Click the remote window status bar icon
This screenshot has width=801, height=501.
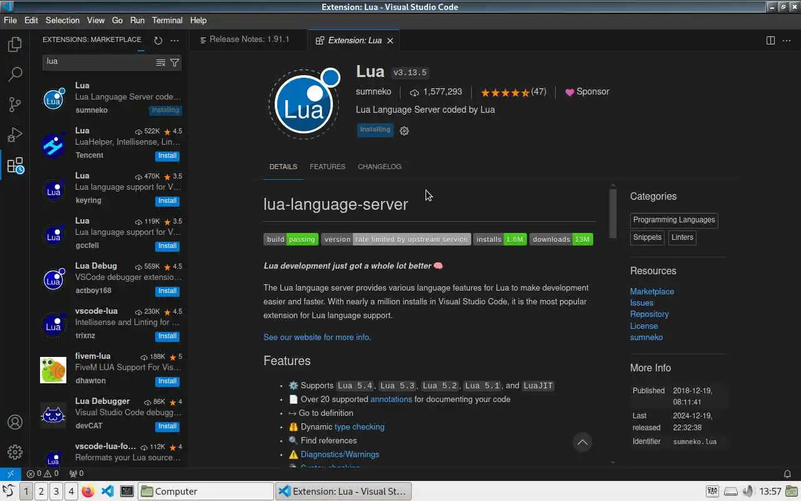(11, 473)
